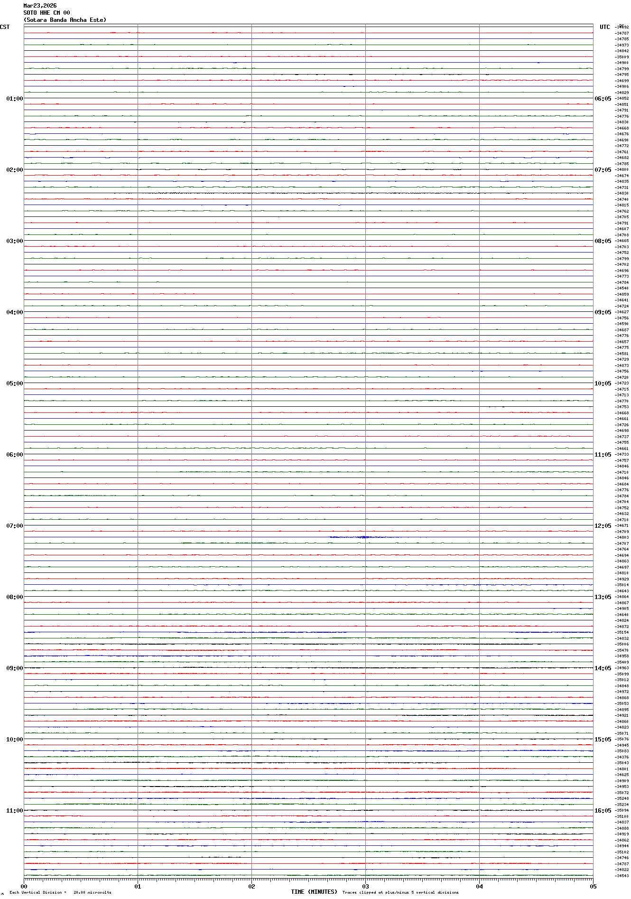Click the Mar23,2026 date header
Image resolution: width=631 pixels, height=899 pixels.
(40, 6)
